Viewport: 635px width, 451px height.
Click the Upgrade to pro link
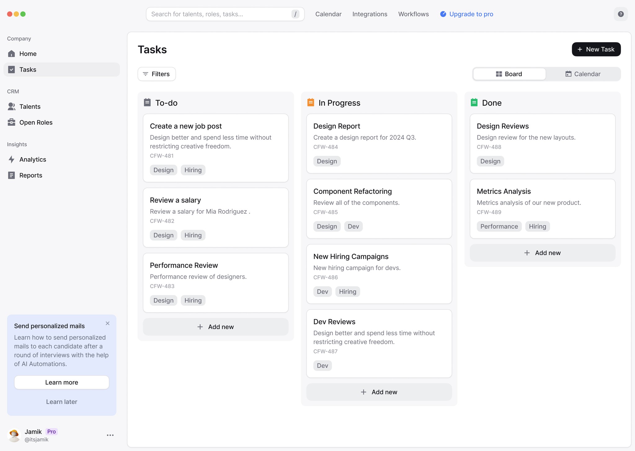tap(467, 14)
